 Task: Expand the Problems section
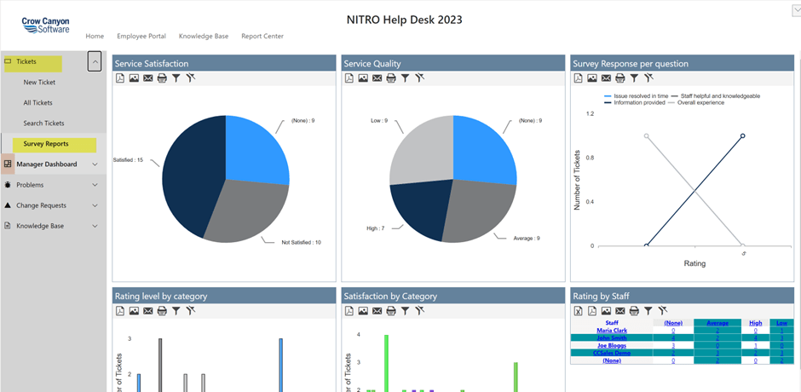pyautogui.click(x=95, y=185)
